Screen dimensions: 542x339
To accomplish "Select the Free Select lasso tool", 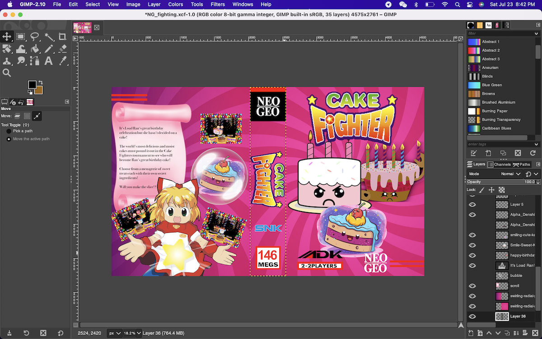I will tap(35, 37).
